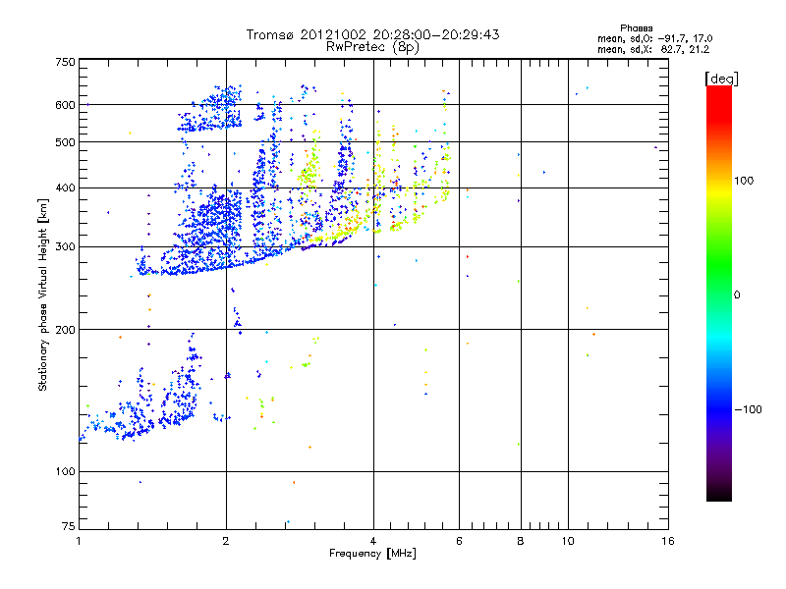Click the "10" tick on the frequency axis
The height and width of the screenshot is (589, 786).
pyautogui.click(x=568, y=541)
